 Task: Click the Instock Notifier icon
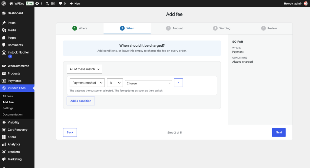[4, 52]
